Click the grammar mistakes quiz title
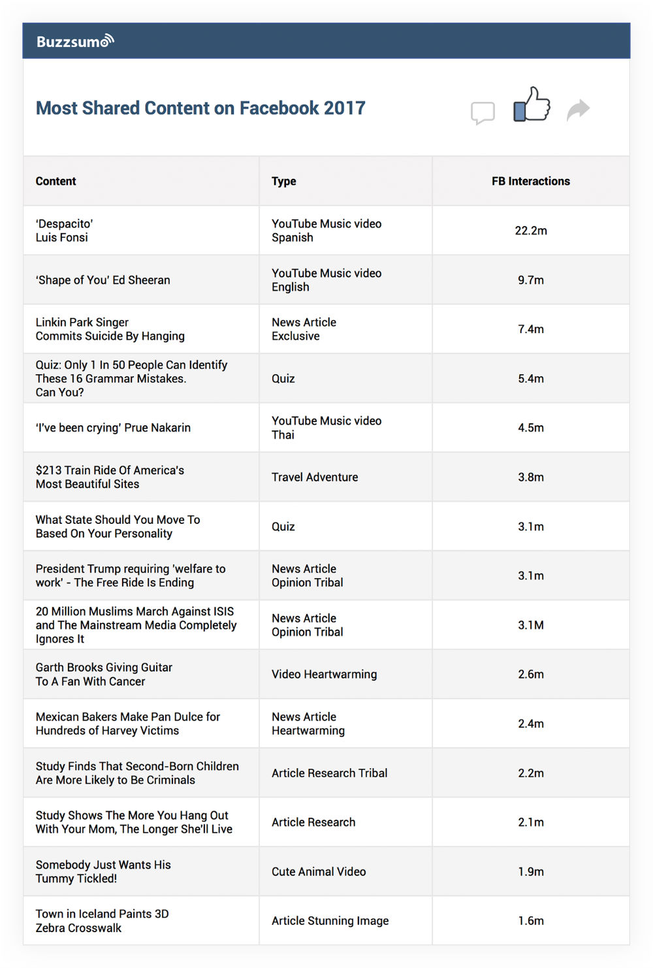Viewport: 653px width, 968px height. (131, 378)
